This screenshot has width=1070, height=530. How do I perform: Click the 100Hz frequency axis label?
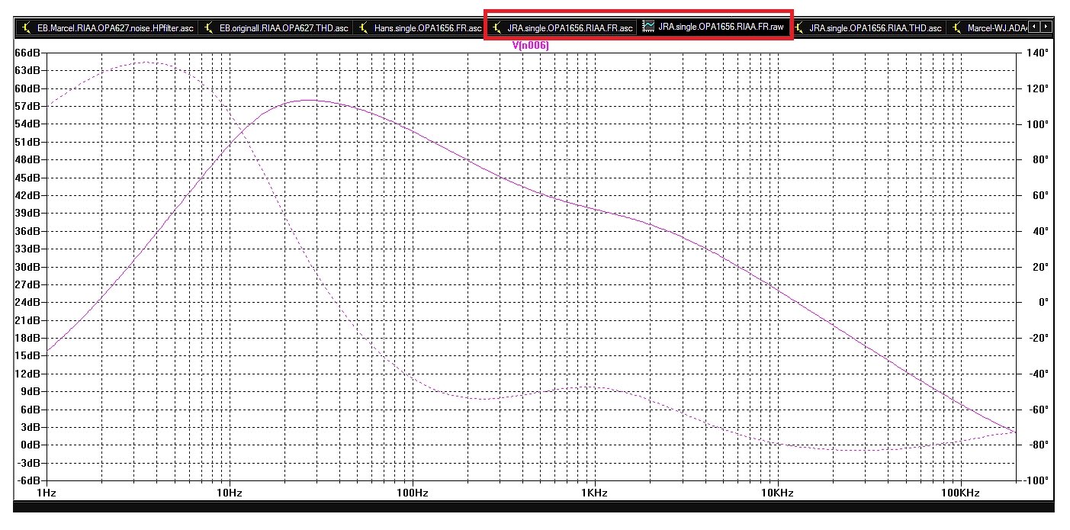(412, 493)
